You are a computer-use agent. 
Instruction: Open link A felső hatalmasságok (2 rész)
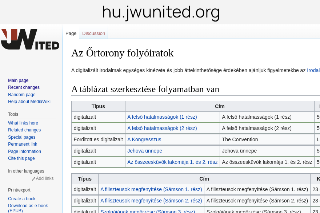click(x=162, y=128)
